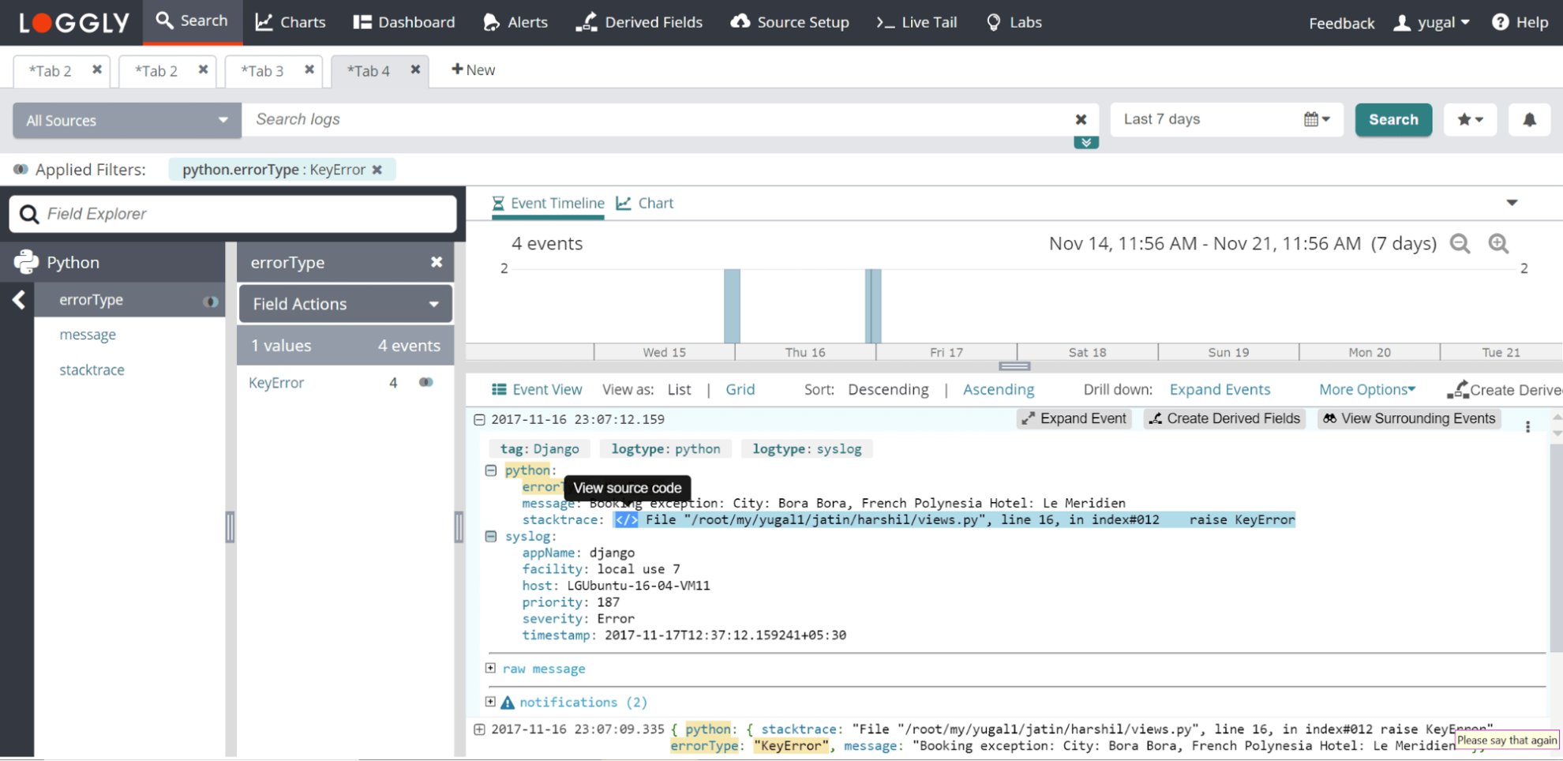Click the zoom in magnifier on timeline
The image size is (1563, 761).
coord(1498,244)
